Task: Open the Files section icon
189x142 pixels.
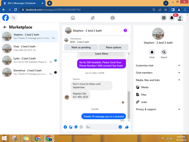Action: [x=138, y=94]
